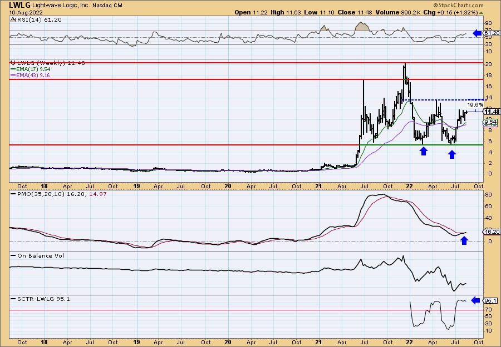Screen dimensions: 501x347
Task: Click year label 22 beneath the price panel
Action: pyautogui.click(x=410, y=186)
